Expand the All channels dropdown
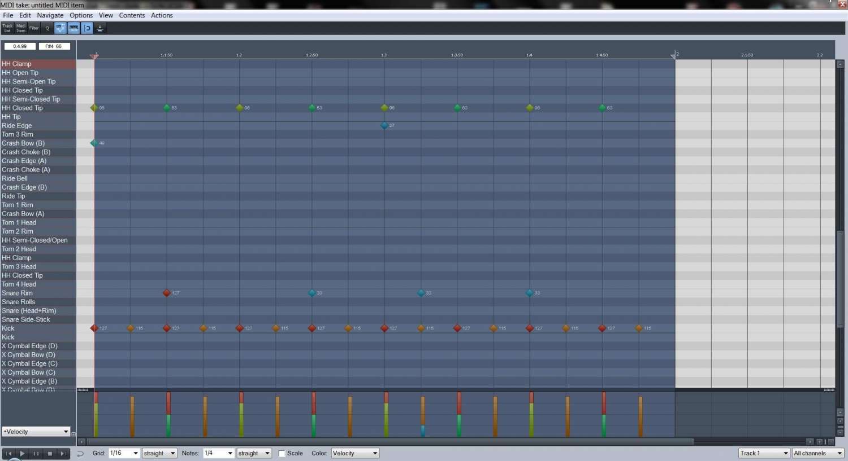The height and width of the screenshot is (461, 848). (817, 453)
